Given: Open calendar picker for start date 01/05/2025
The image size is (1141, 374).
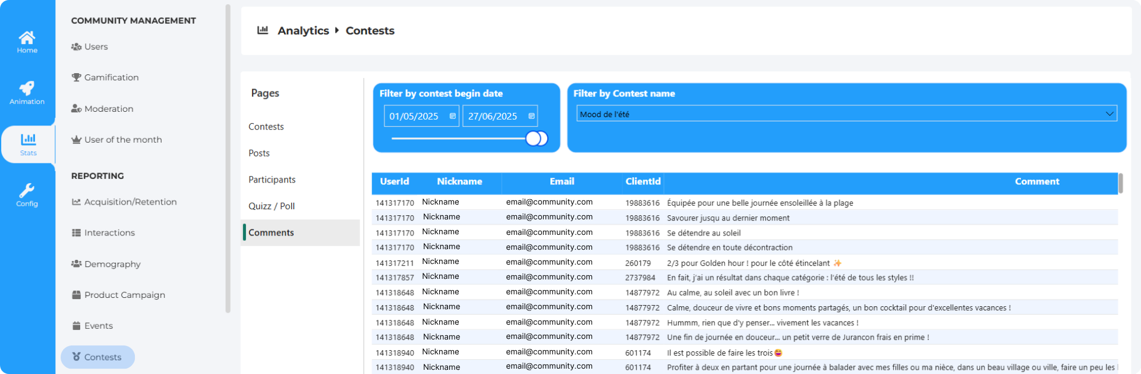Looking at the screenshot, I should (452, 117).
